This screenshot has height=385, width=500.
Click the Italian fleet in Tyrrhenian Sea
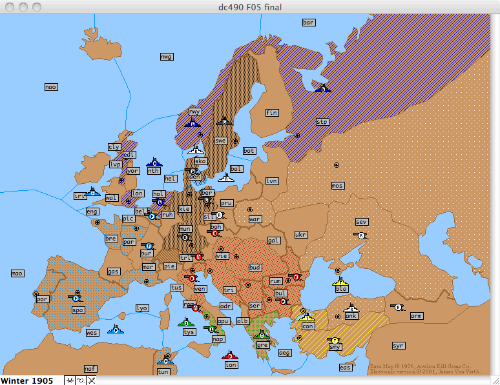pos(187,322)
